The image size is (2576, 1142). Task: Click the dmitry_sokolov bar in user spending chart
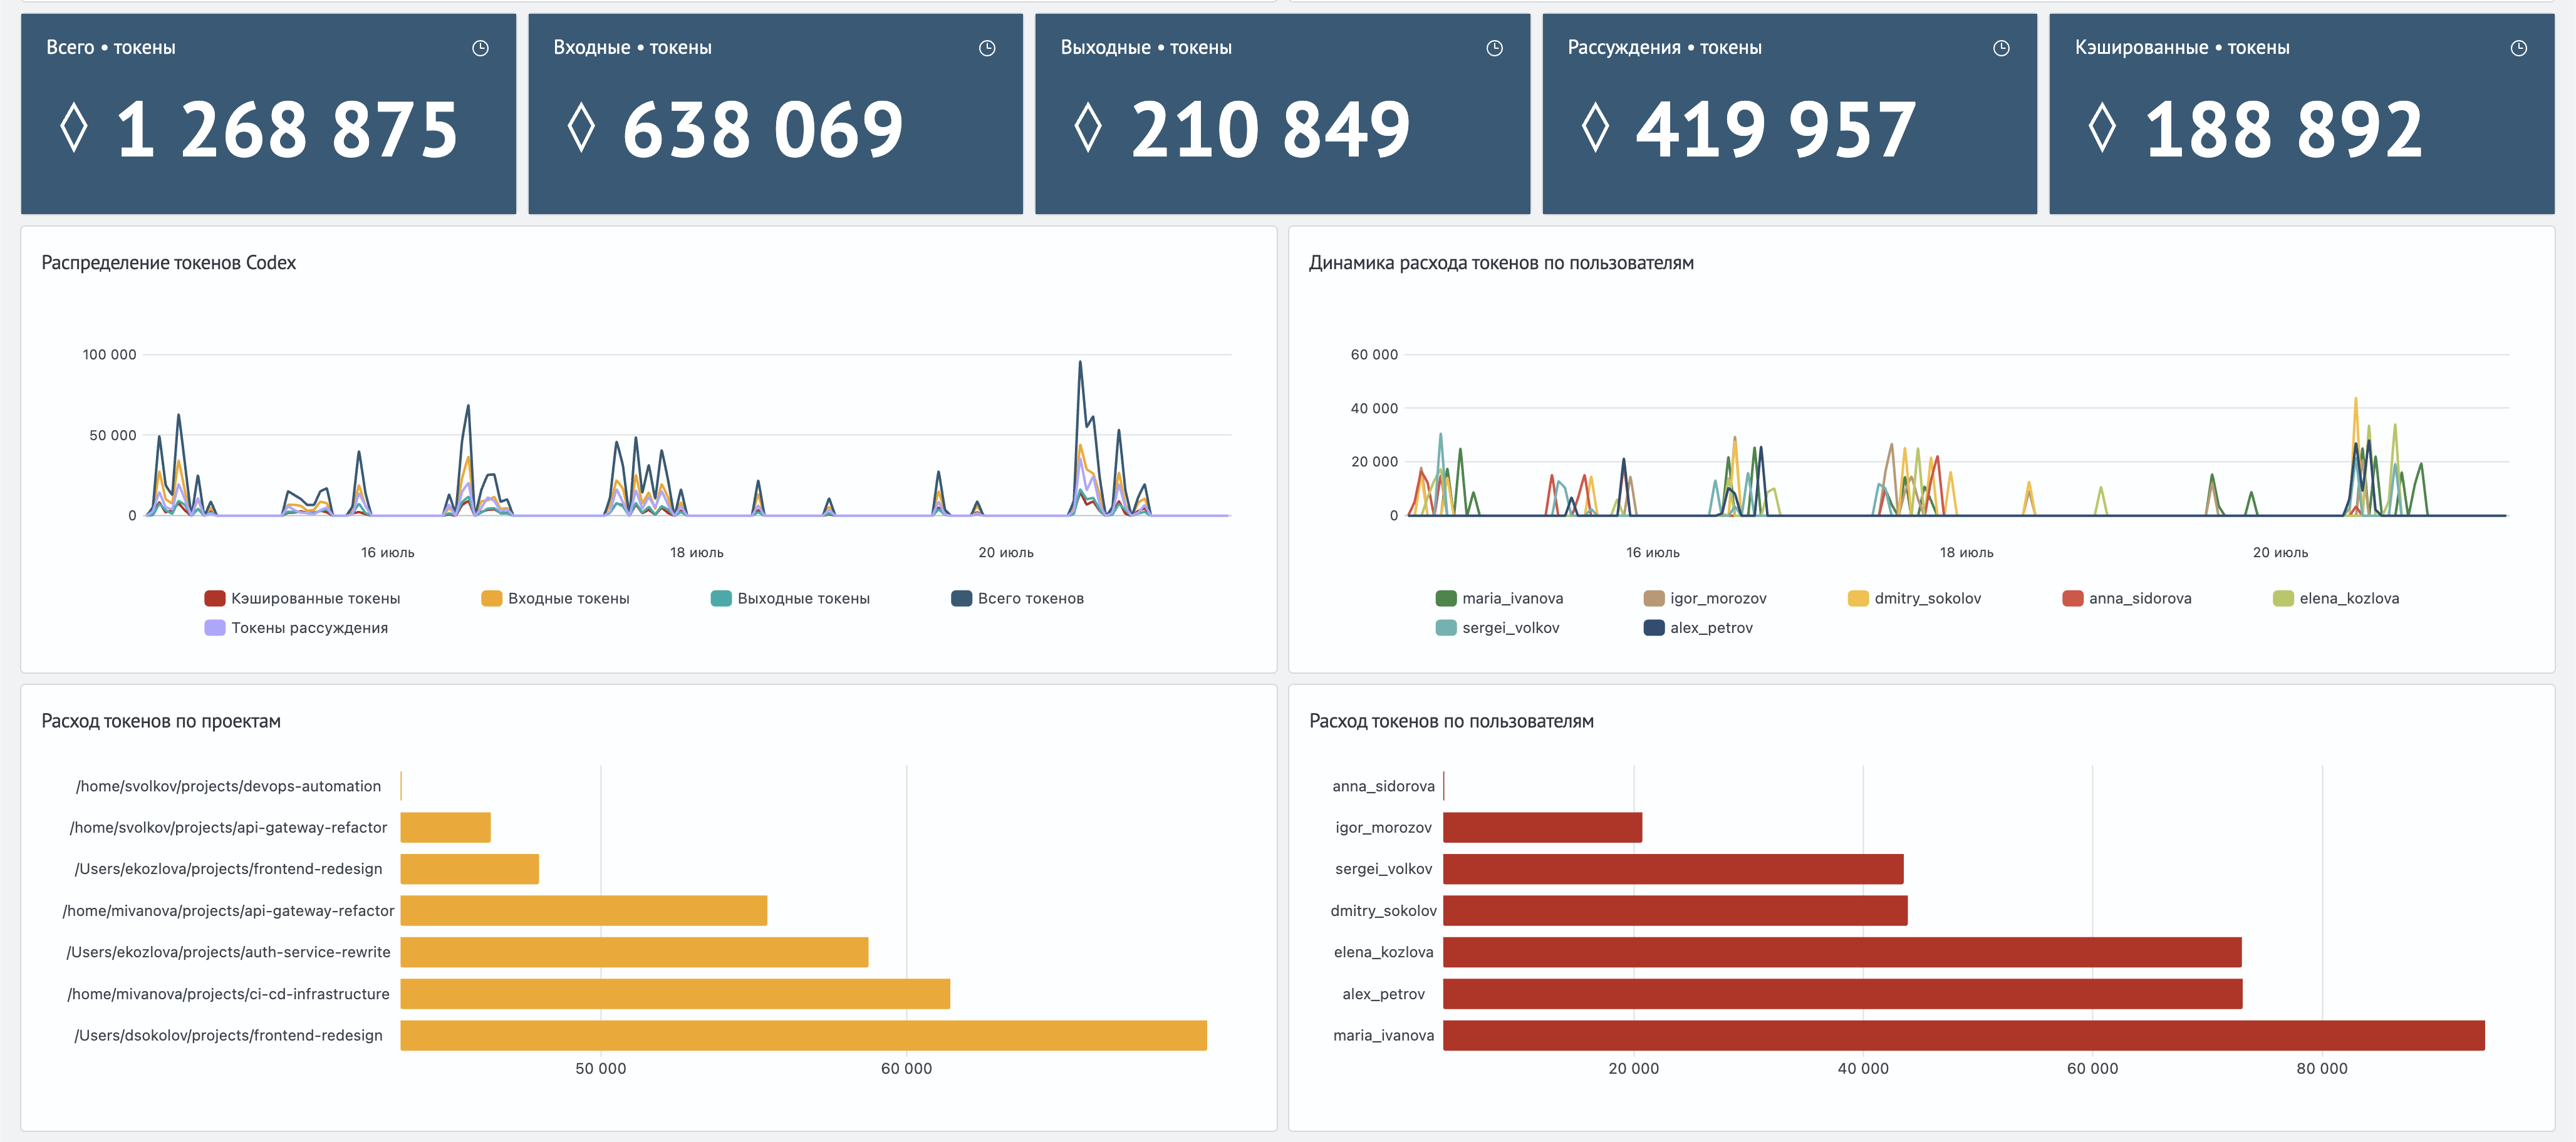pyautogui.click(x=1675, y=910)
